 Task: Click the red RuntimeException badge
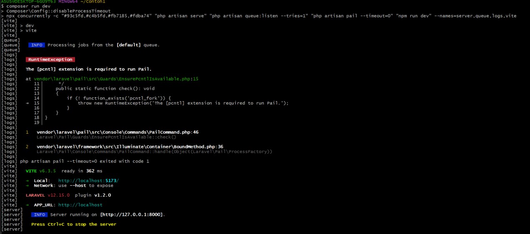pos(50,60)
